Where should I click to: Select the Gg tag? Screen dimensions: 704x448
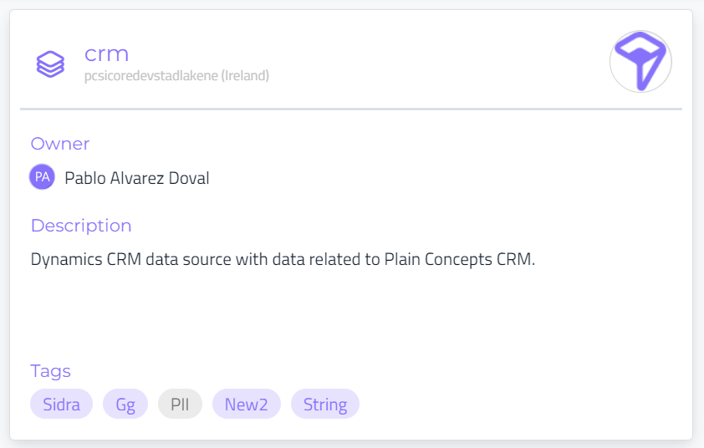pos(125,405)
